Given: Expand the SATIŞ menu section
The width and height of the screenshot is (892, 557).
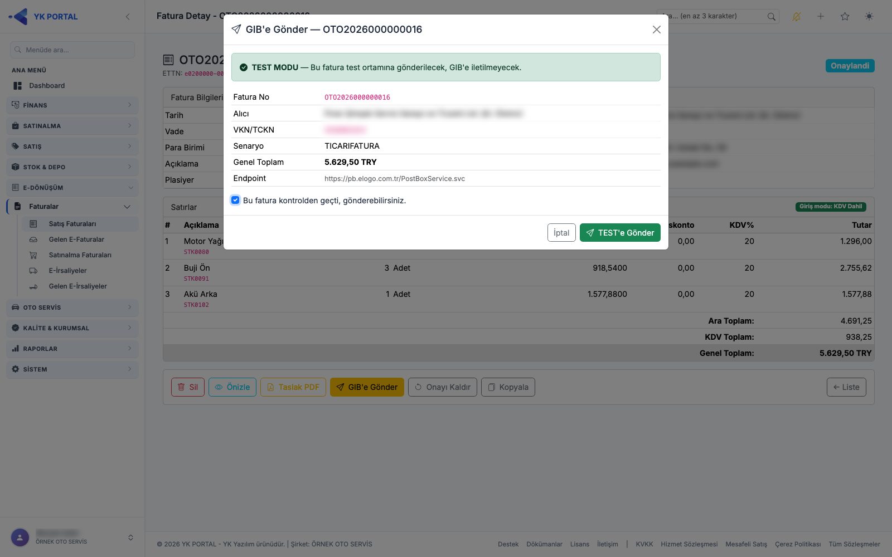Looking at the screenshot, I should tap(72, 146).
